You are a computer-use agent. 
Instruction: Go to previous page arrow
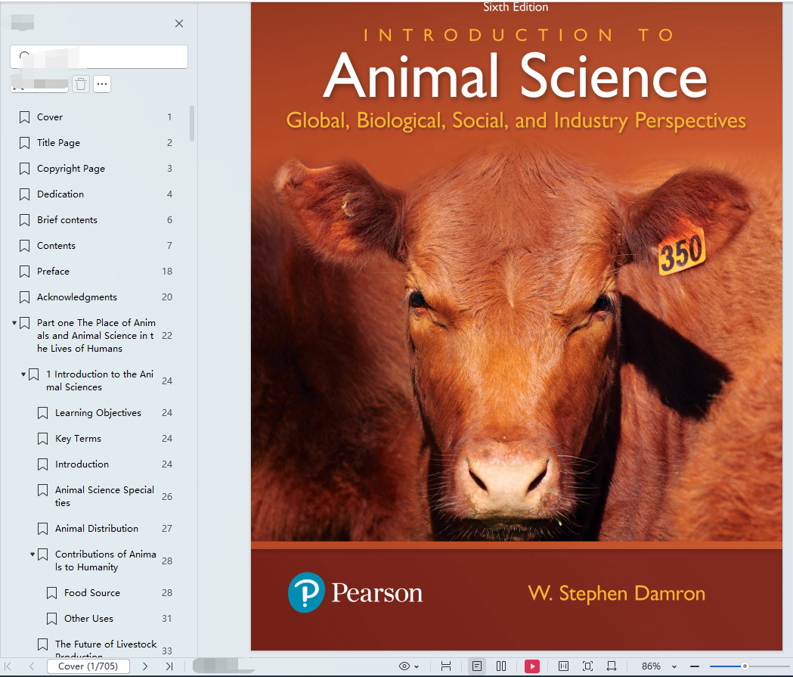tap(32, 666)
